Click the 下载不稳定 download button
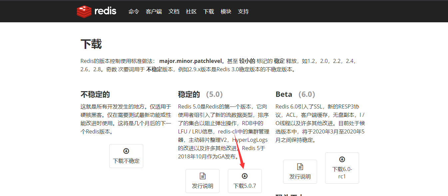This screenshot has width=448, height=196. pyautogui.click(x=126, y=156)
